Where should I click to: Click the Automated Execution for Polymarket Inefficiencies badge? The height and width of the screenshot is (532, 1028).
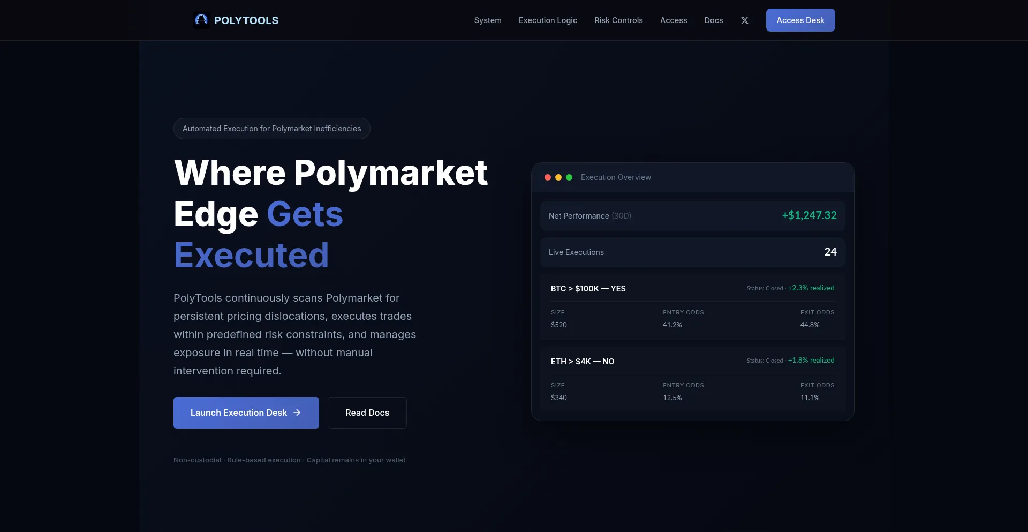271,128
